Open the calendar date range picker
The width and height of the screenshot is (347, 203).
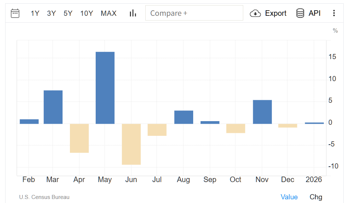[x=15, y=14]
